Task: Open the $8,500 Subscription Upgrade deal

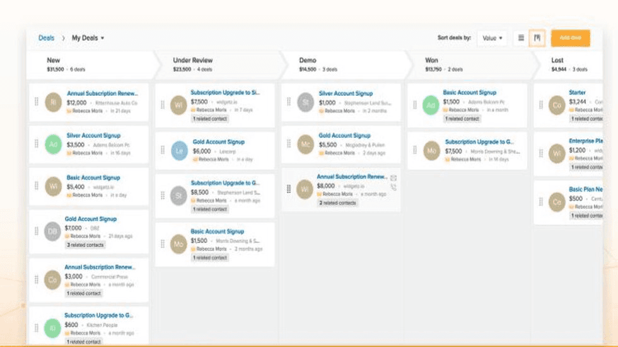Action: tap(225, 183)
